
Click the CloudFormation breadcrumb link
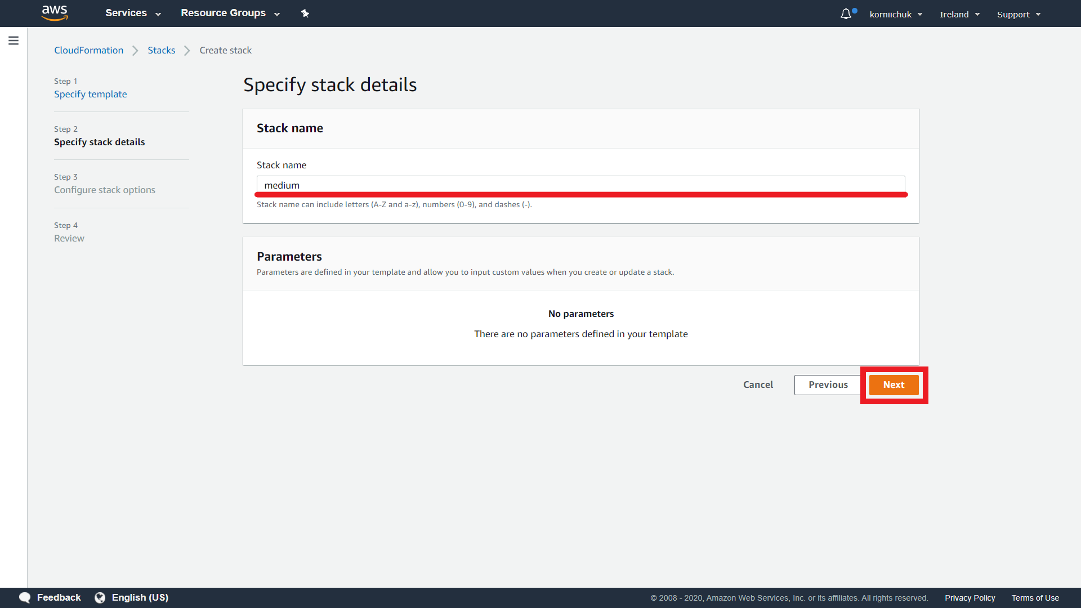click(88, 51)
